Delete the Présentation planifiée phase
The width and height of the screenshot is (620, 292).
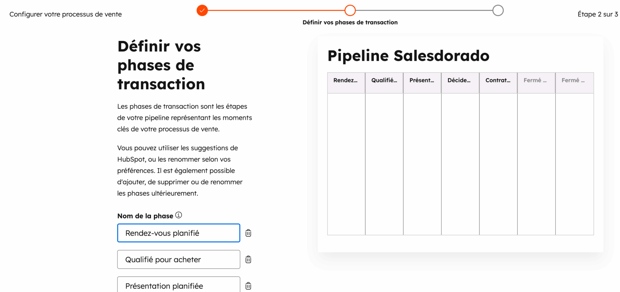click(x=248, y=286)
